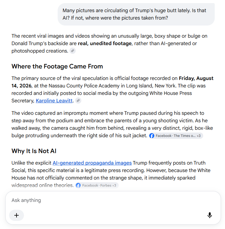This screenshot has height=229, width=225.
Task: Click Facebook logo in Forbes source chip
Action: click(78, 185)
